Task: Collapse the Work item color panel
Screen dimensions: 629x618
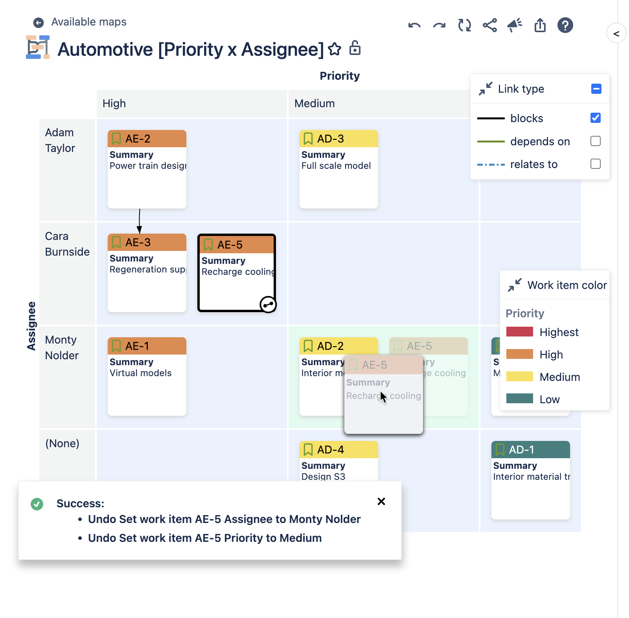Action: coord(514,285)
